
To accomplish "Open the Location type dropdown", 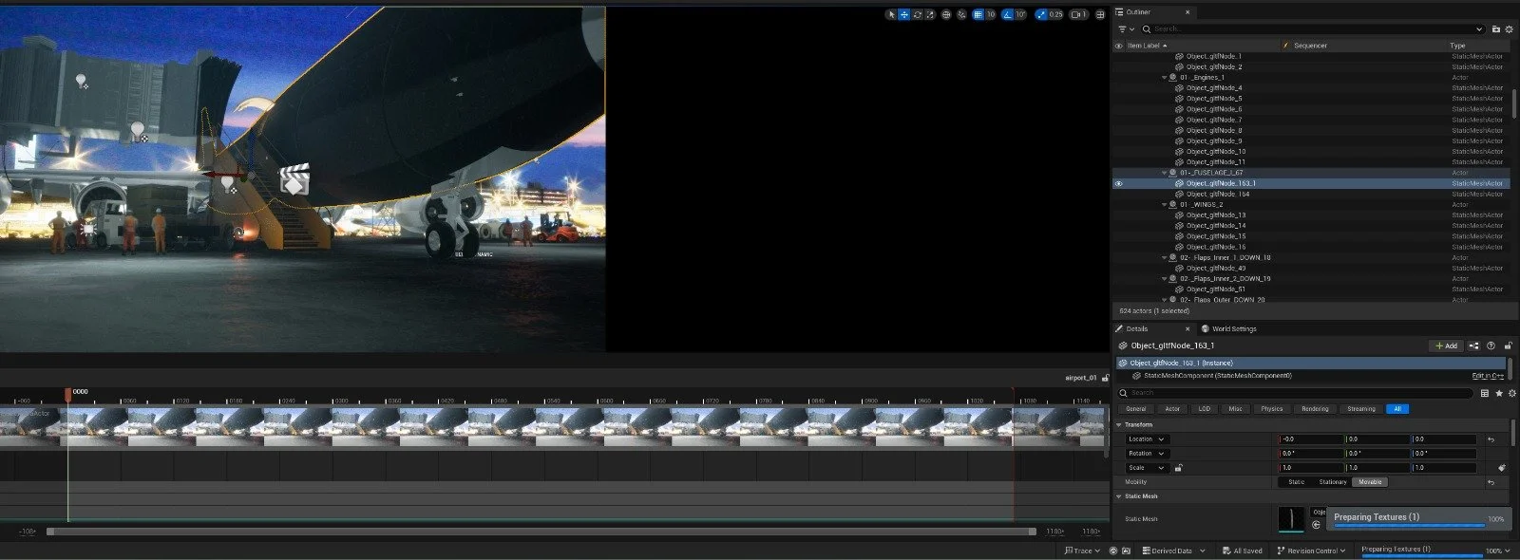I will 1146,439.
